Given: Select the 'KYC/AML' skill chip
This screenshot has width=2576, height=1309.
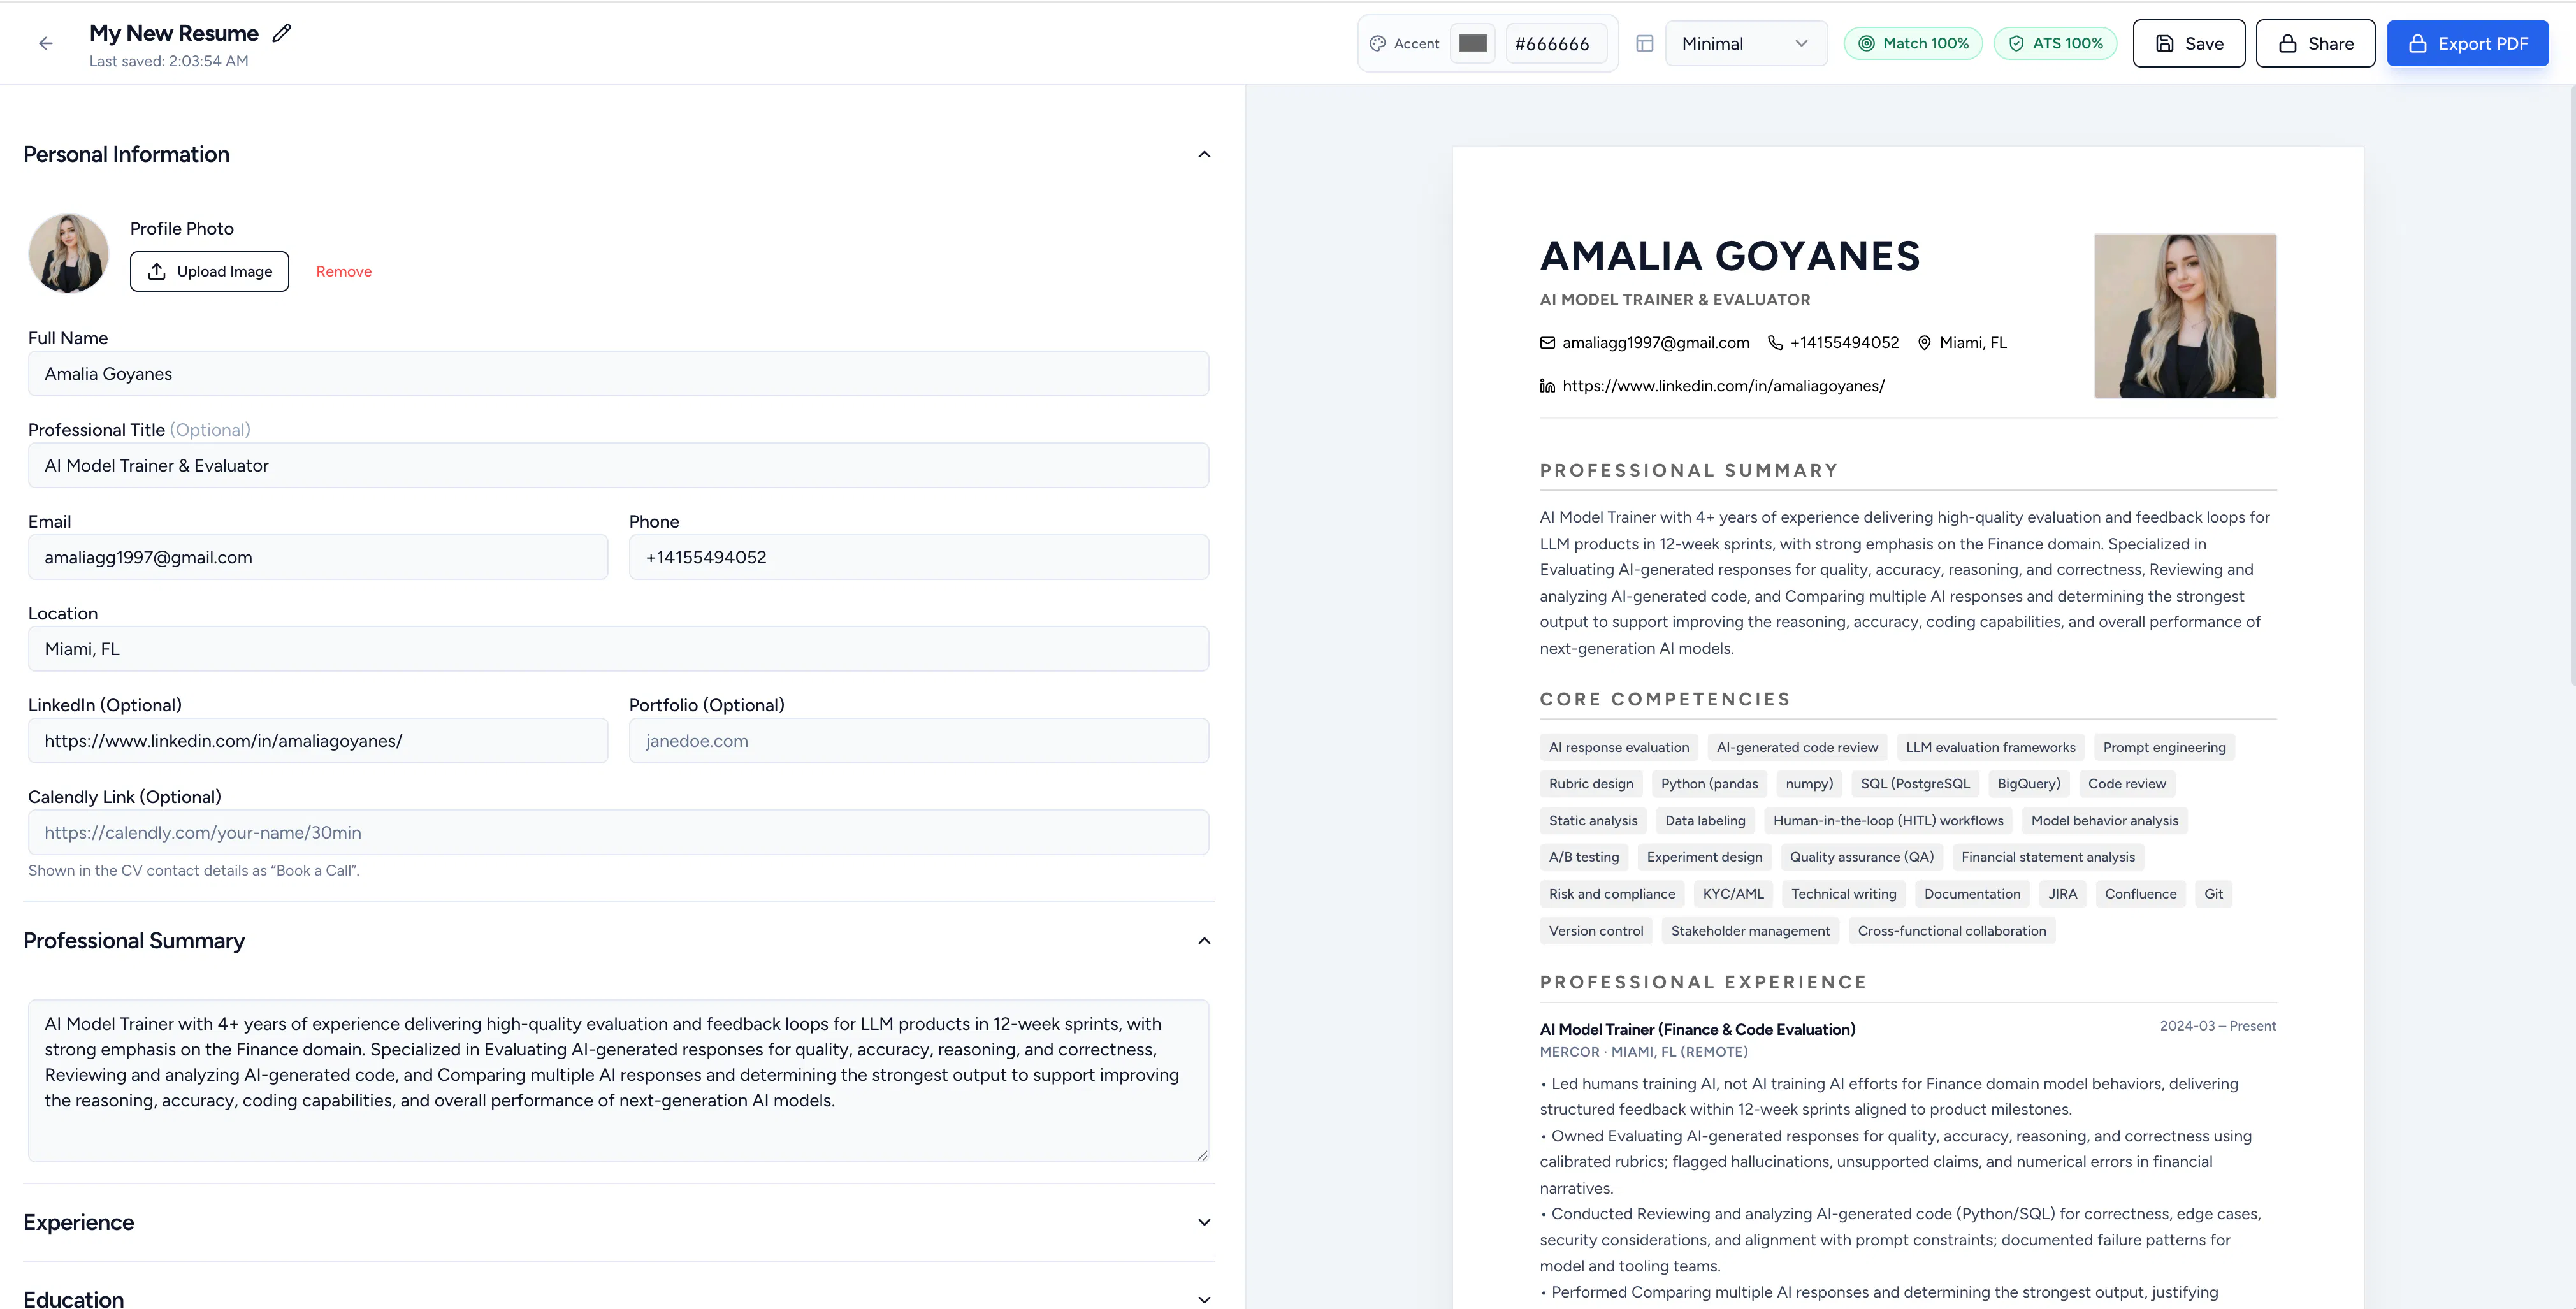Looking at the screenshot, I should [1733, 894].
